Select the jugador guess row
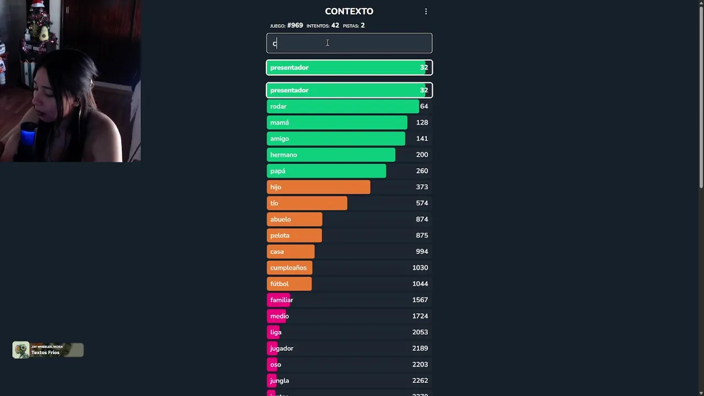 (x=349, y=348)
